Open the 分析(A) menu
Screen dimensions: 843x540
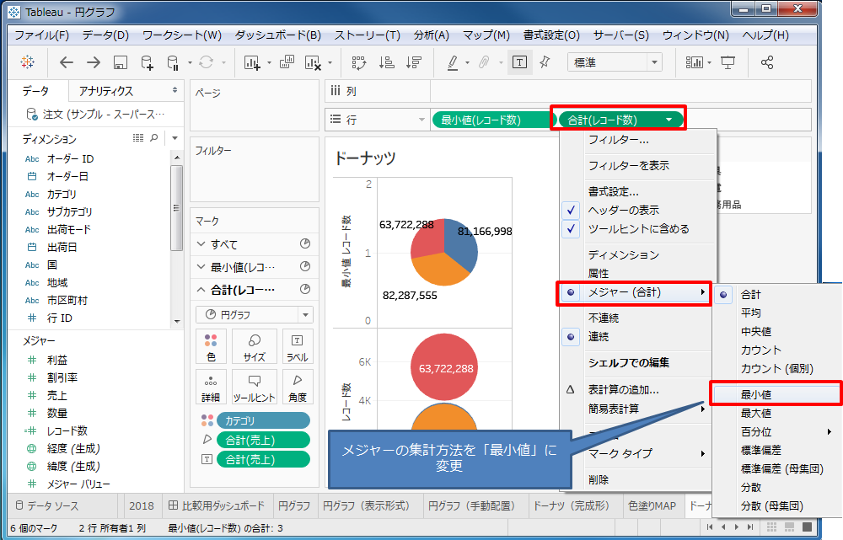(431, 35)
